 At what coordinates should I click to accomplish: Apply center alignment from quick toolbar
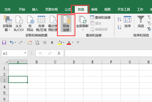click(x=45, y=43)
